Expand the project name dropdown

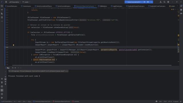tap(15, 2)
